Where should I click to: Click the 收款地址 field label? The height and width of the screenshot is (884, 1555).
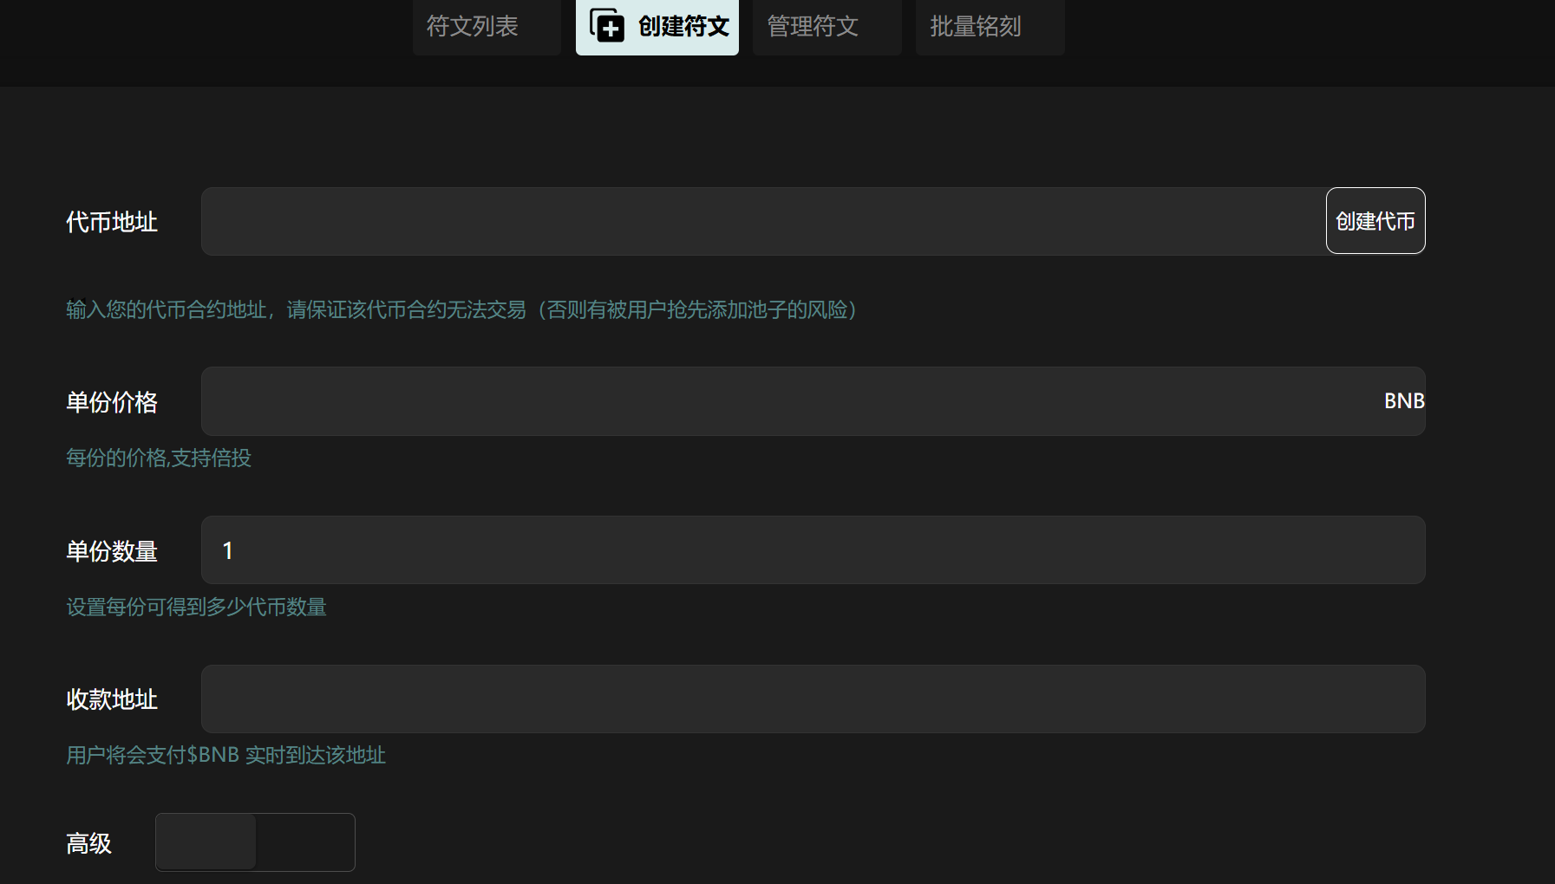[x=112, y=699]
